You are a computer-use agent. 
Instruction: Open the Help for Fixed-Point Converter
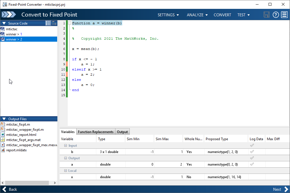[275, 15]
